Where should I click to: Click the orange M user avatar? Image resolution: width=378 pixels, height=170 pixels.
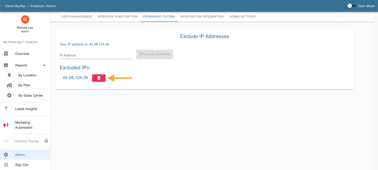[25, 19]
